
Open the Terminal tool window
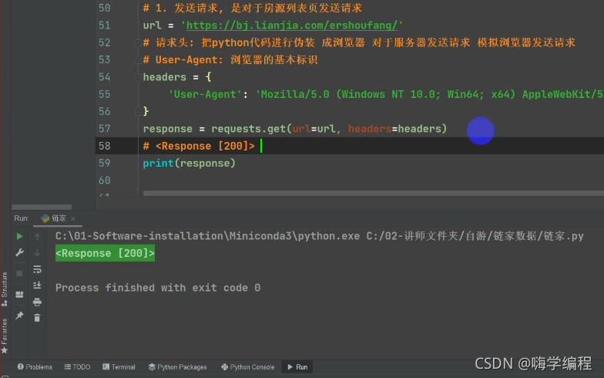(119, 367)
